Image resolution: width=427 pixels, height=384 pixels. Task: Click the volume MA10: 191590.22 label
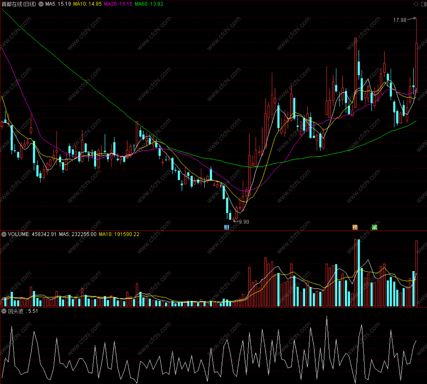click(119, 234)
